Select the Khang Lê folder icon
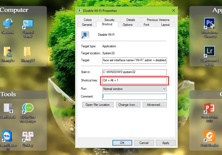Screen dimensions: 222x155 28,55
